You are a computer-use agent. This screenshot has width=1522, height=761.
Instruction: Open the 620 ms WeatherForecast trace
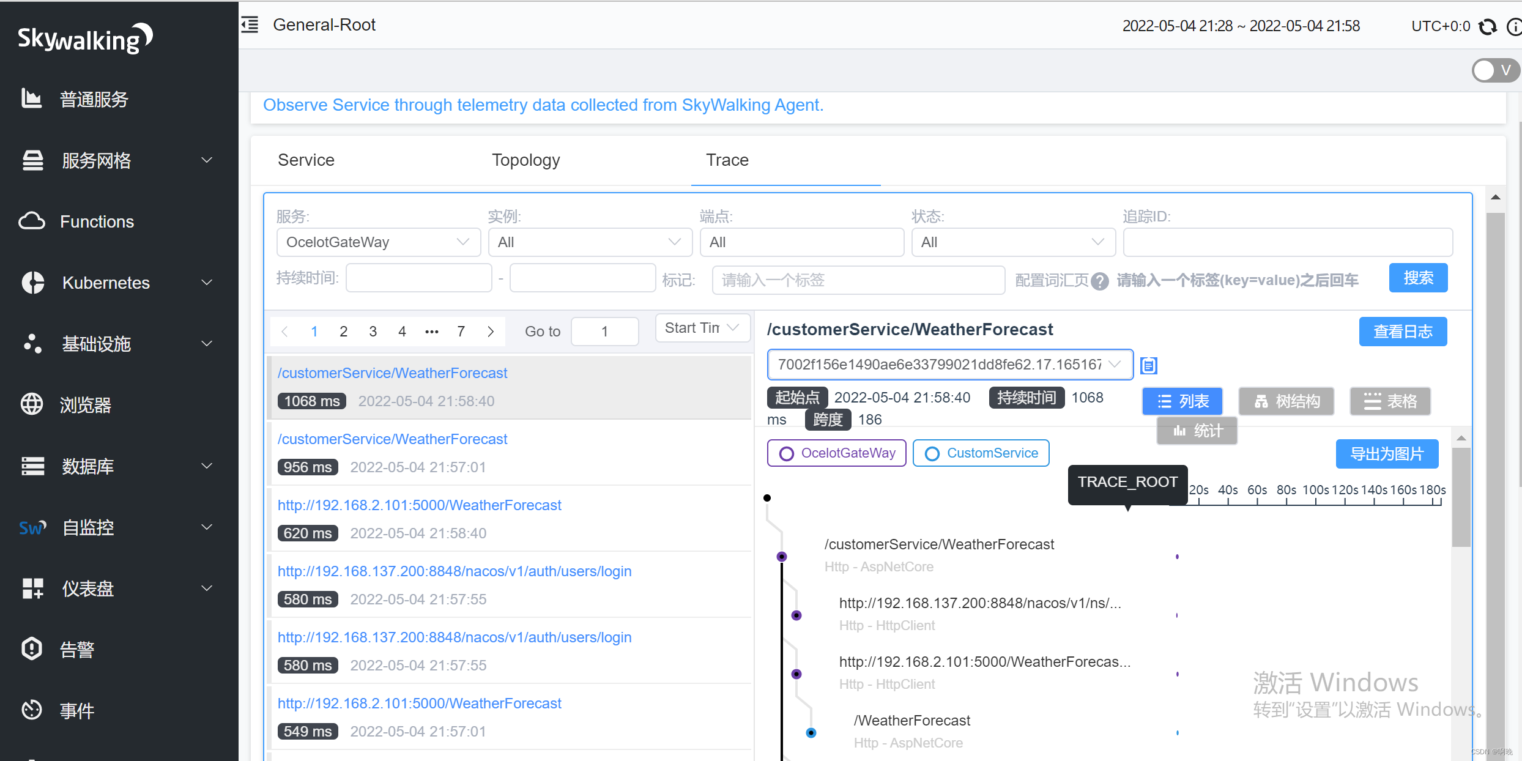pyautogui.click(x=510, y=519)
